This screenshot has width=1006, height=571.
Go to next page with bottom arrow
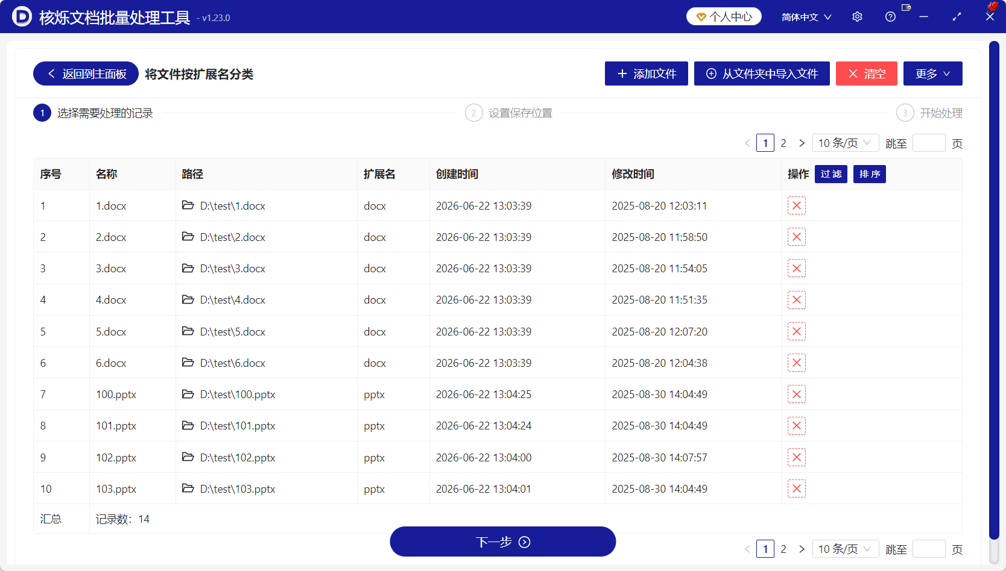(x=802, y=549)
